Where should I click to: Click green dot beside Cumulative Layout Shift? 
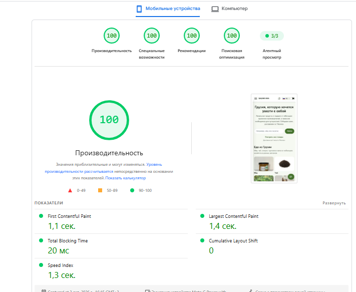point(202,240)
